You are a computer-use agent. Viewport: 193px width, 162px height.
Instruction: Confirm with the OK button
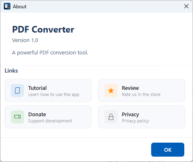point(168,150)
